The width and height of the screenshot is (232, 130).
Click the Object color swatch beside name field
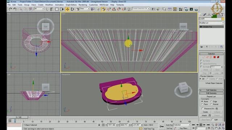[x=223, y=19]
